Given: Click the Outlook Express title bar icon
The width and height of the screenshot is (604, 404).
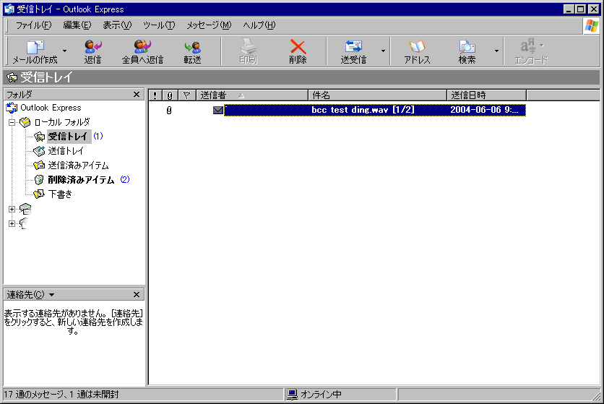Looking at the screenshot, I should (x=9, y=9).
